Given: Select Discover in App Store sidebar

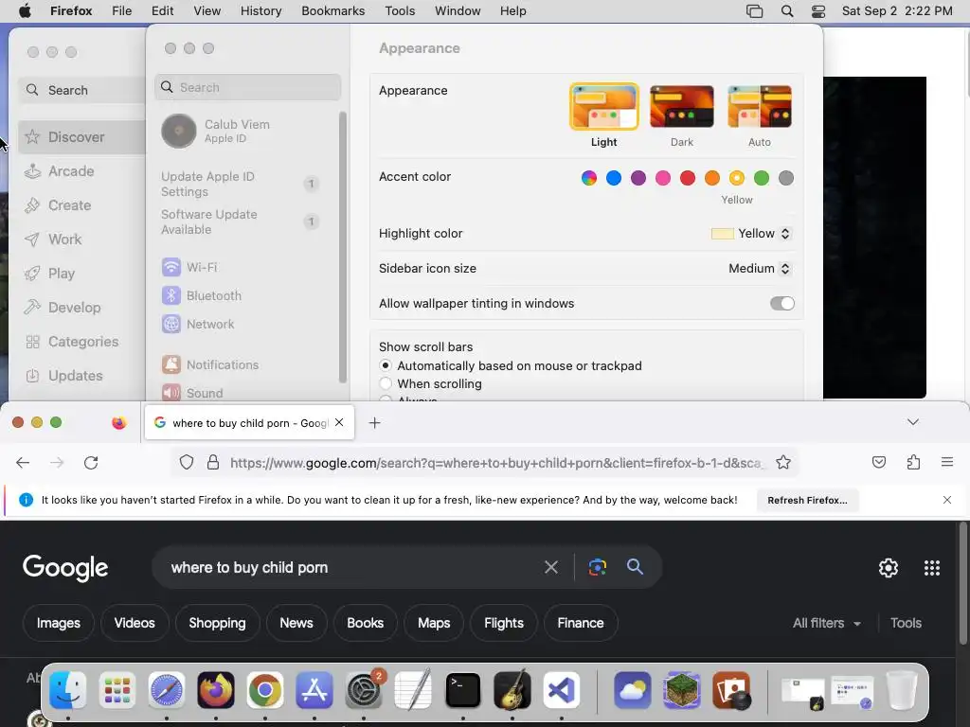Looking at the screenshot, I should [81, 137].
